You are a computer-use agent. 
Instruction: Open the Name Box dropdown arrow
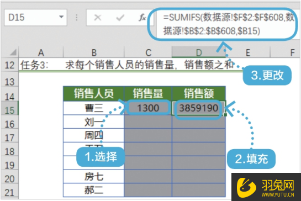tap(61, 17)
